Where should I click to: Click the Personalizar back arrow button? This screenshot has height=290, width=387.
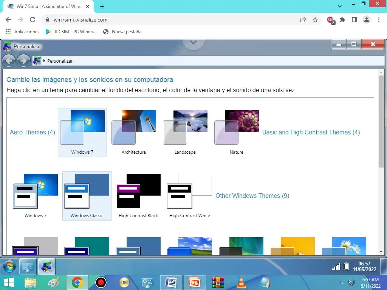click(9, 61)
